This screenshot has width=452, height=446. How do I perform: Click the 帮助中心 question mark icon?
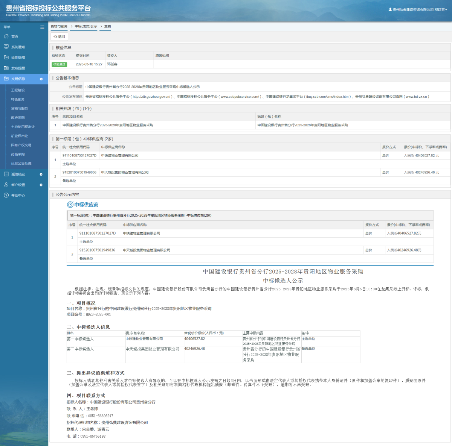pyautogui.click(x=6, y=195)
